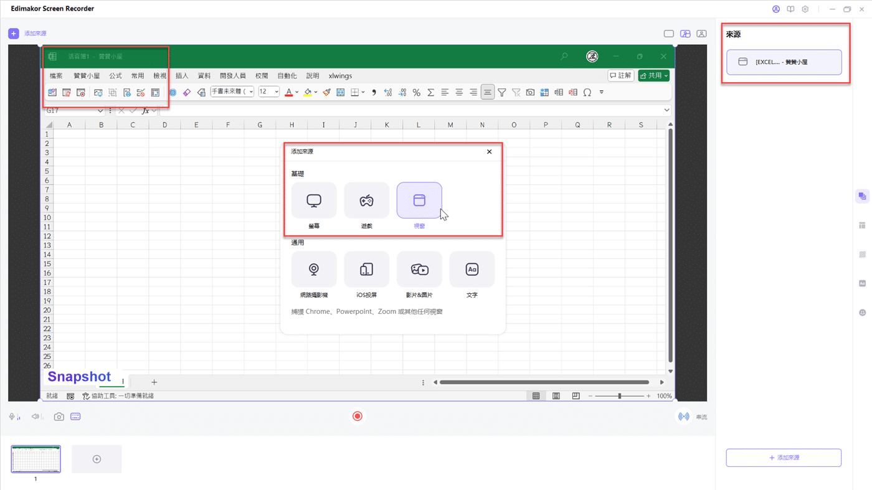
Task: Click the format painter brush
Action: (326, 93)
